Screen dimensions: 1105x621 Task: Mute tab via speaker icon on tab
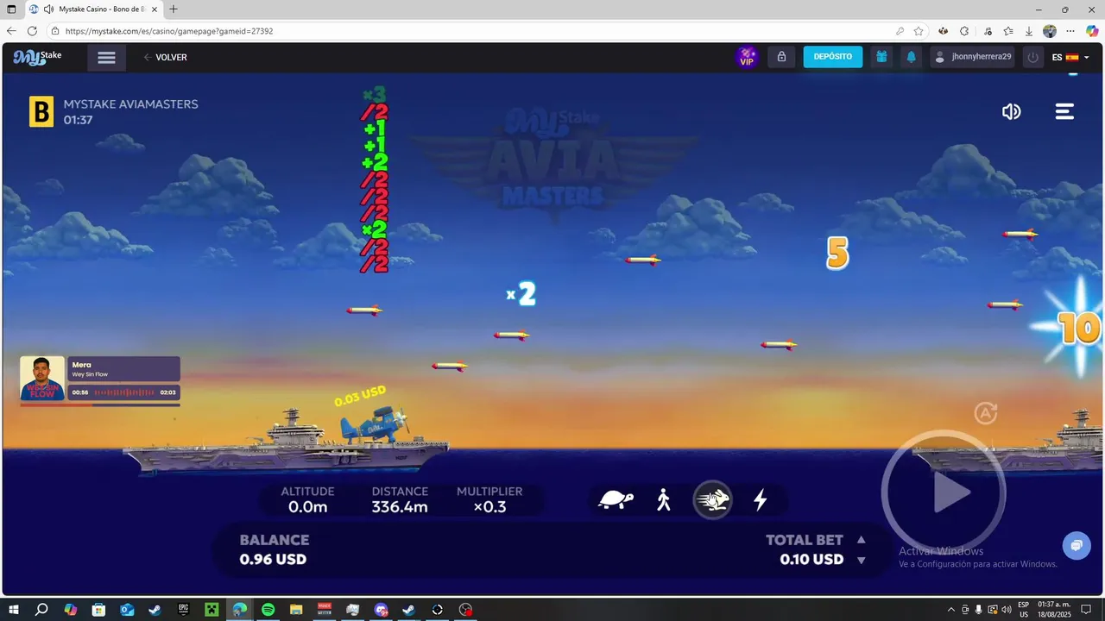pyautogui.click(x=49, y=9)
